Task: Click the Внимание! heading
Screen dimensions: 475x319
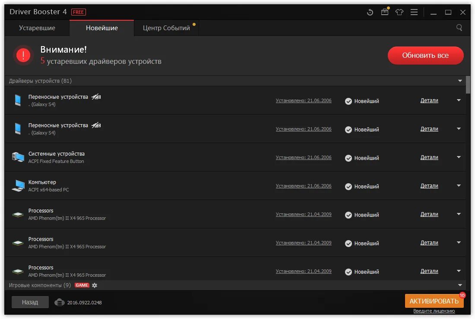Action: pyautogui.click(x=63, y=50)
